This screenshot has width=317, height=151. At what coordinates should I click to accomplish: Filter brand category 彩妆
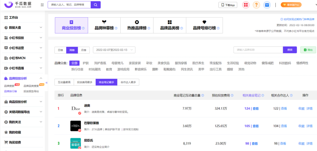149,63
